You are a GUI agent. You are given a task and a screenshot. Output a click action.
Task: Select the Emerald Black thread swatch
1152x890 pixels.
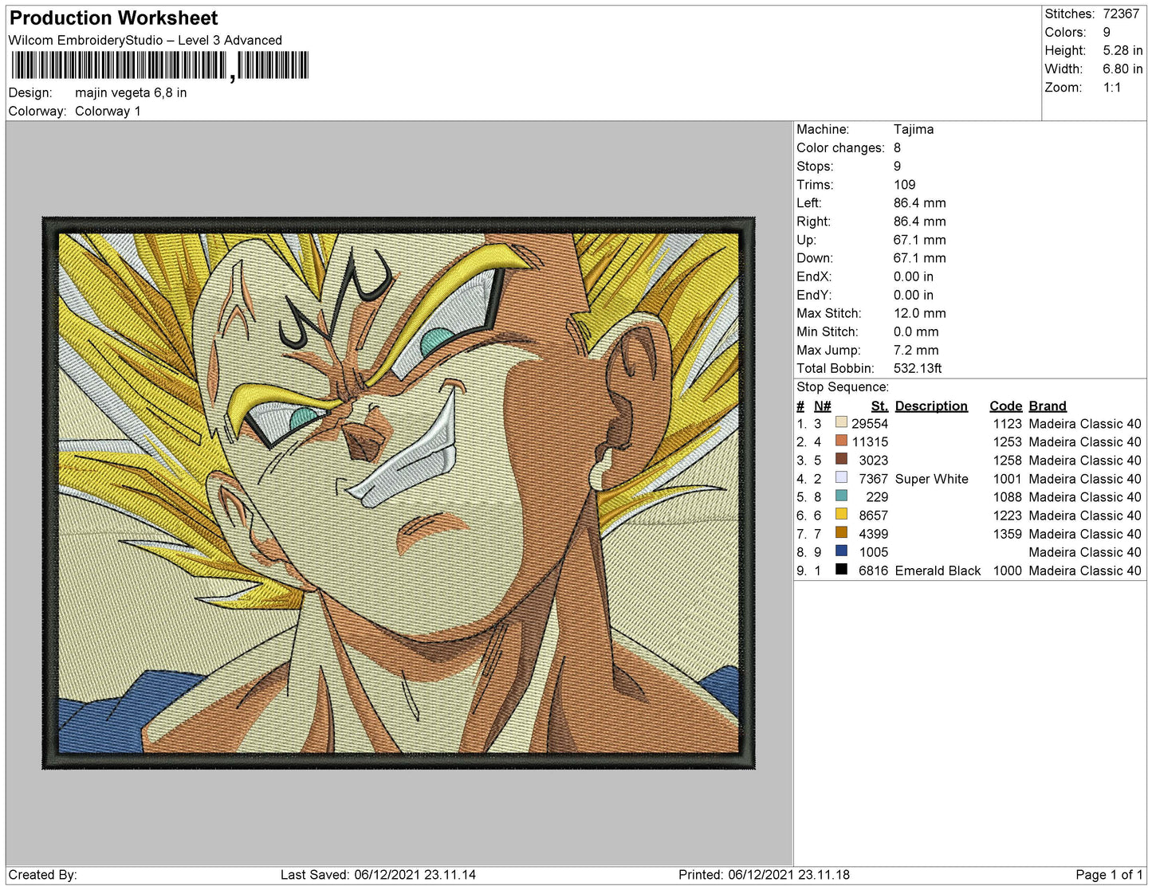click(x=841, y=570)
